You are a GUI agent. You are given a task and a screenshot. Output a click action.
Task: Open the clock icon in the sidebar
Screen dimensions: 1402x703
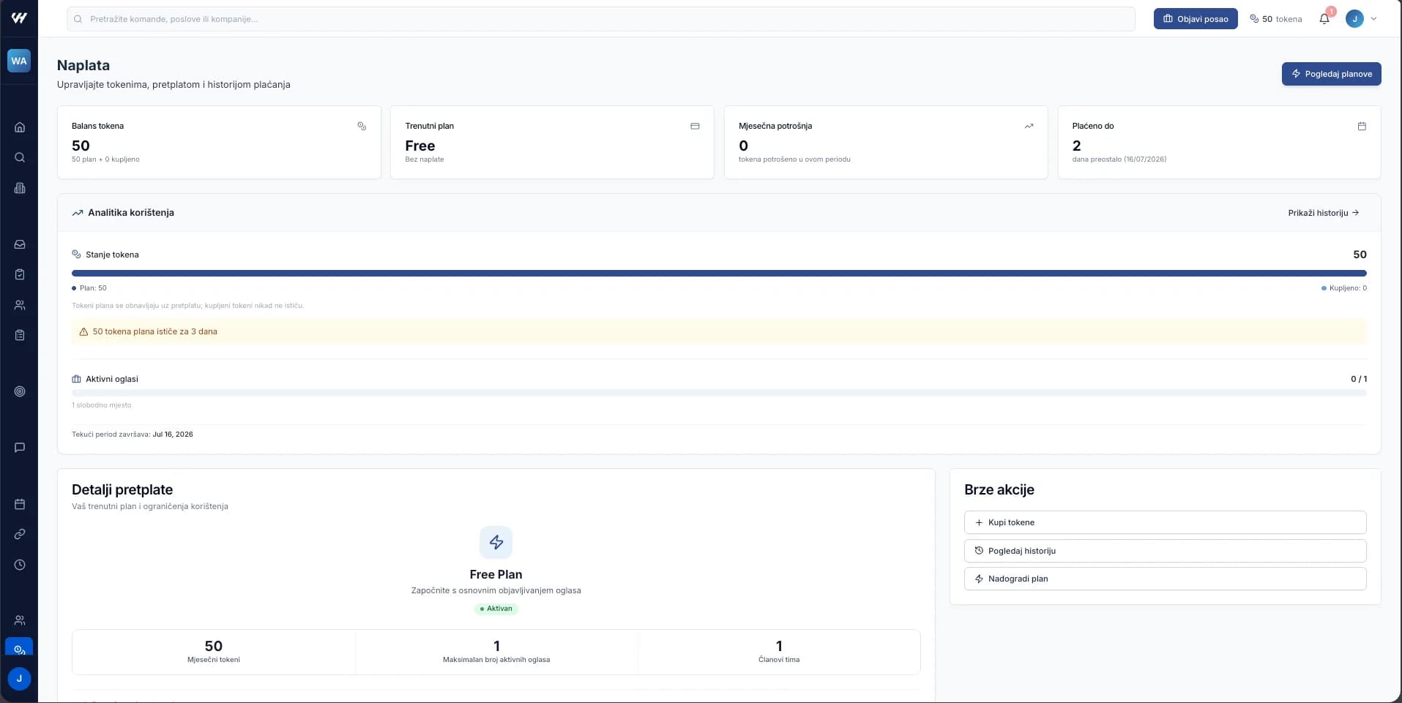(x=20, y=565)
